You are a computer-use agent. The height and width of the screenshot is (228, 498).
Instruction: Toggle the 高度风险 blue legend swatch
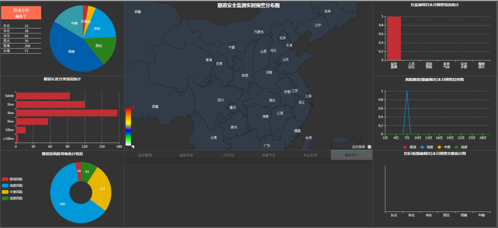5,185
